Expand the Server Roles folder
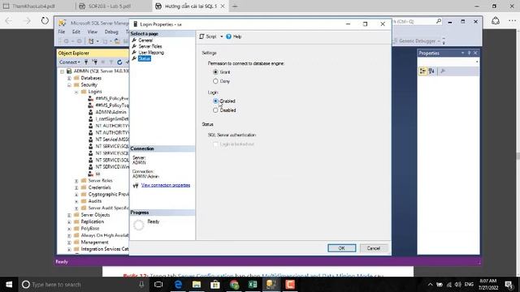 pyautogui.click(x=76, y=181)
